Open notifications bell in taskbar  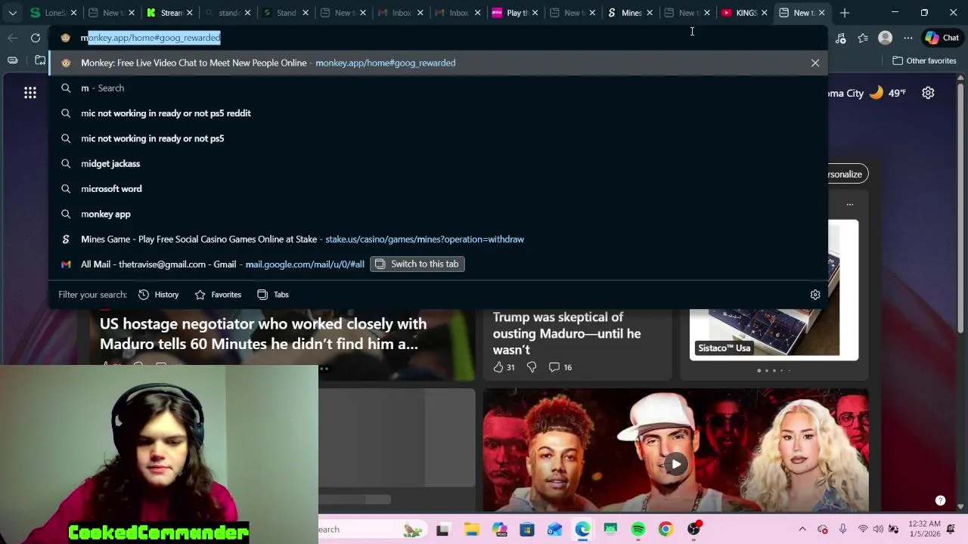[951, 529]
